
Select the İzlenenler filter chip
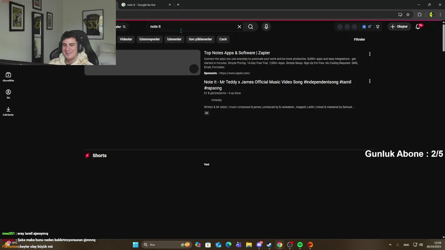(x=174, y=39)
